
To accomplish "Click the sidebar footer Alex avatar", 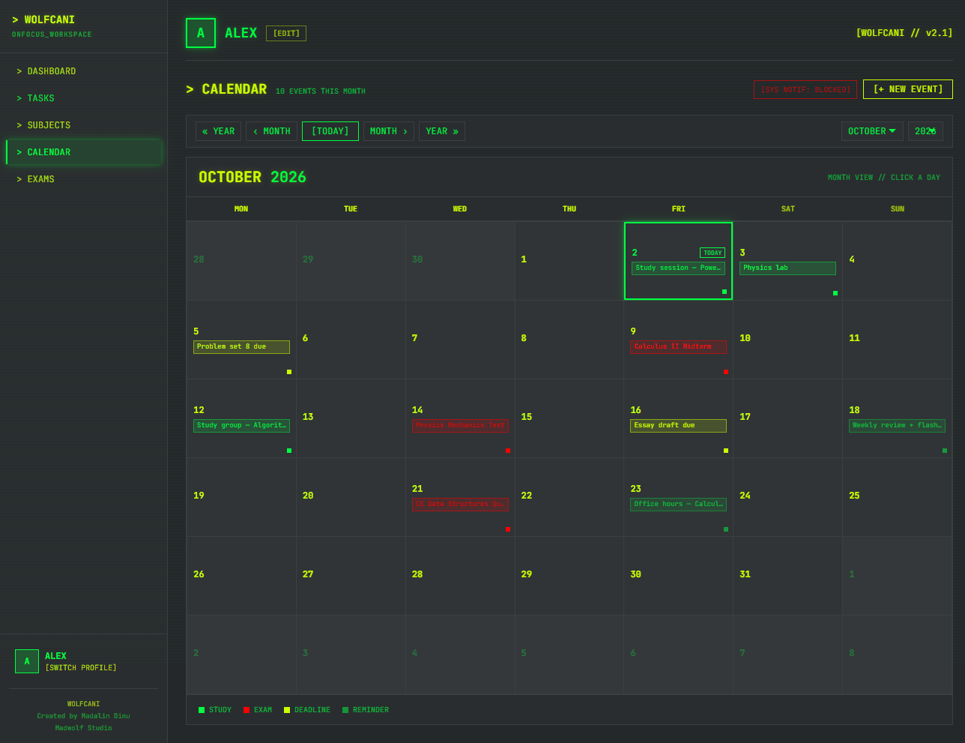I will click(27, 661).
